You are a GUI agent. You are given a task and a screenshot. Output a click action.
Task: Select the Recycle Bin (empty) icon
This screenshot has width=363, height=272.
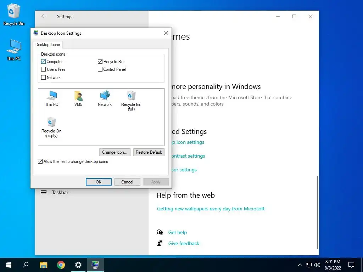coord(51,127)
